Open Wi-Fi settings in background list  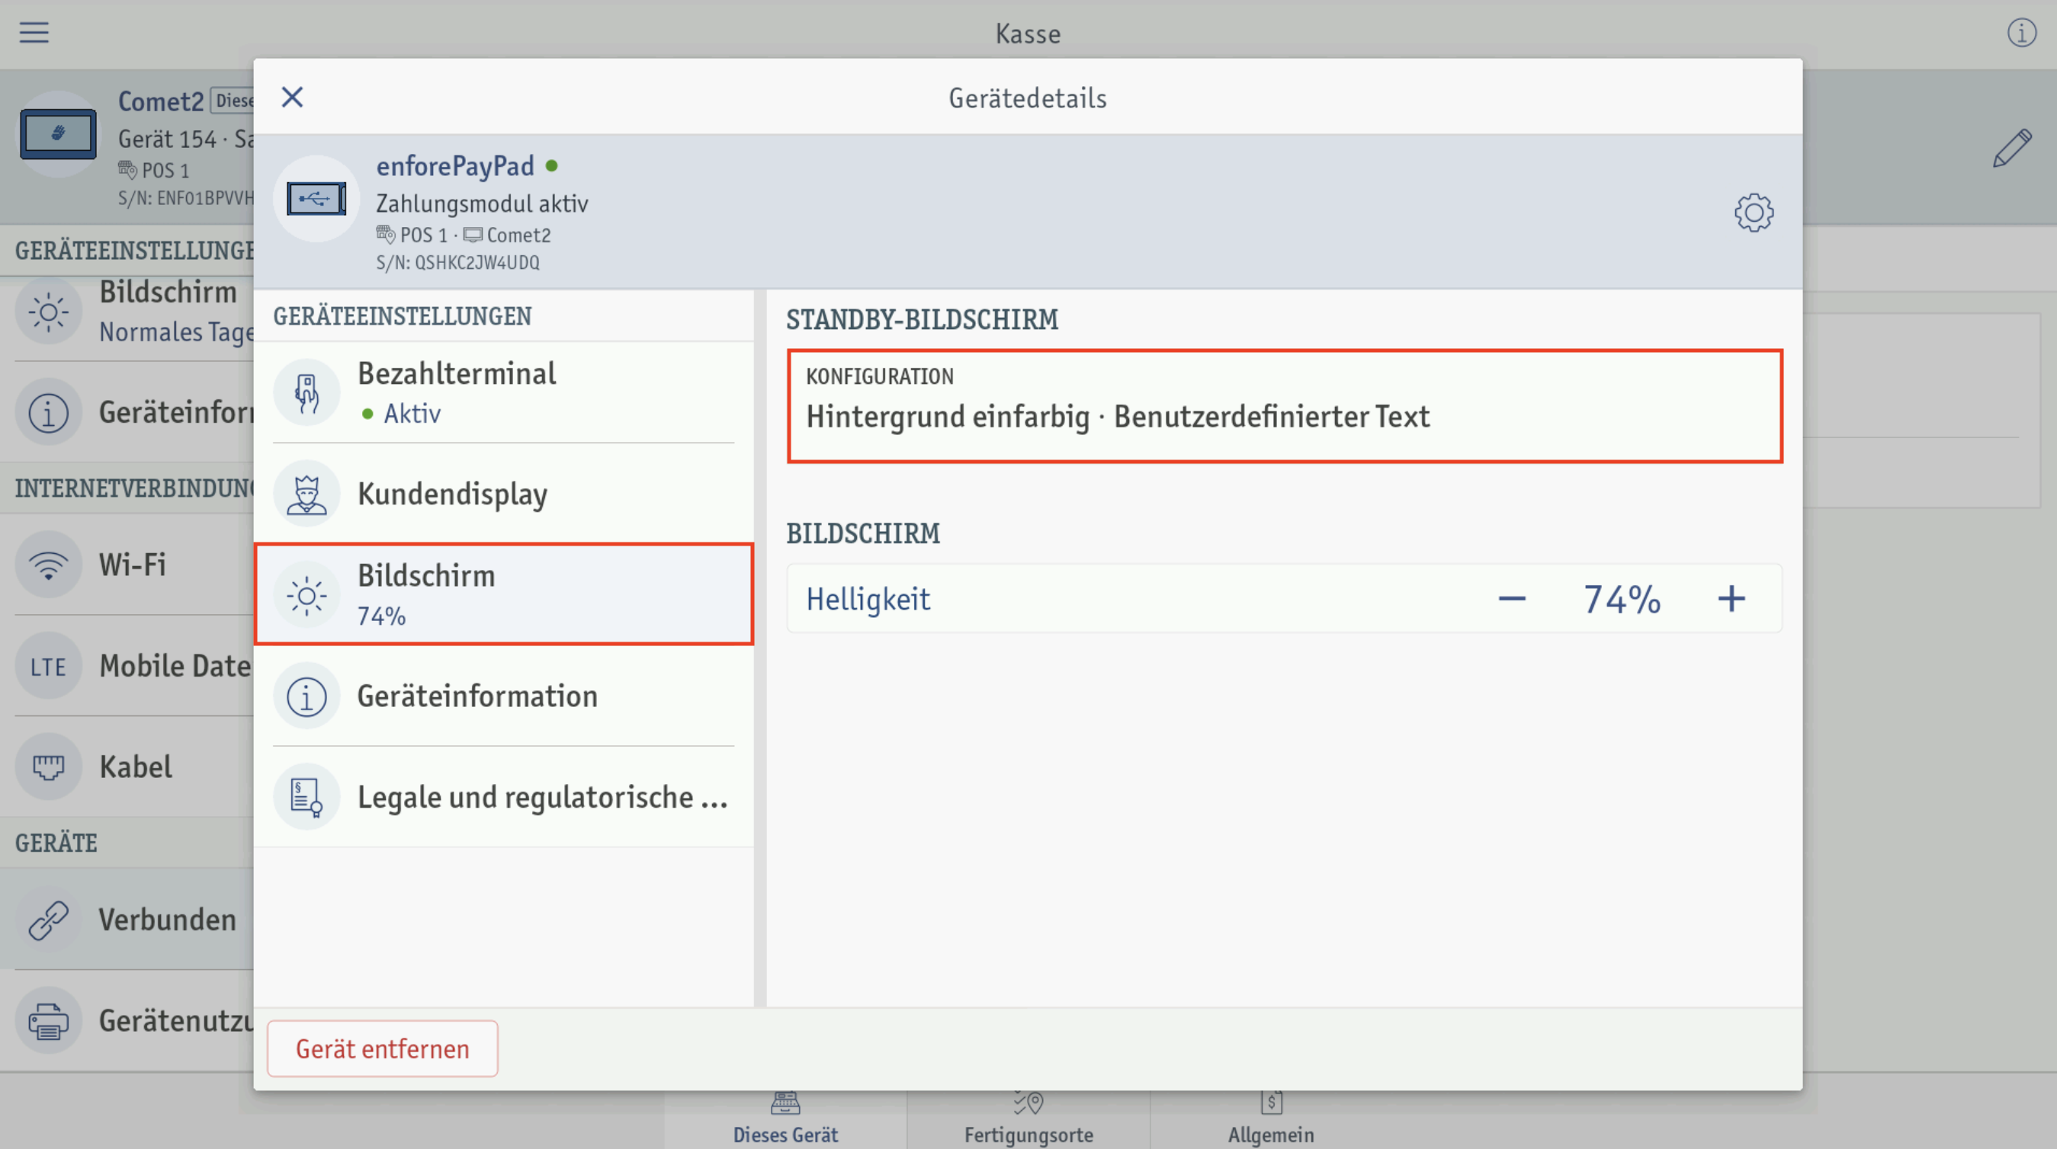coord(128,565)
